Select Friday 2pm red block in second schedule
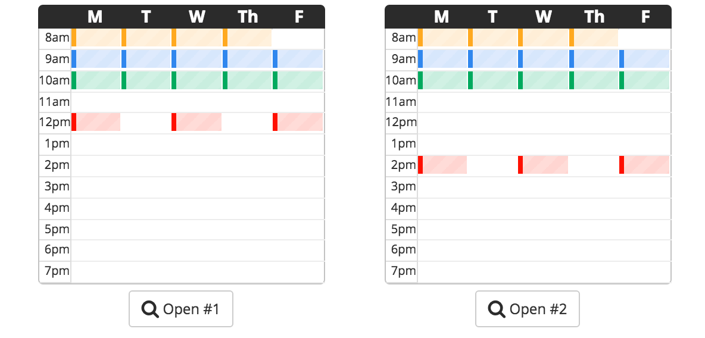 [644, 165]
